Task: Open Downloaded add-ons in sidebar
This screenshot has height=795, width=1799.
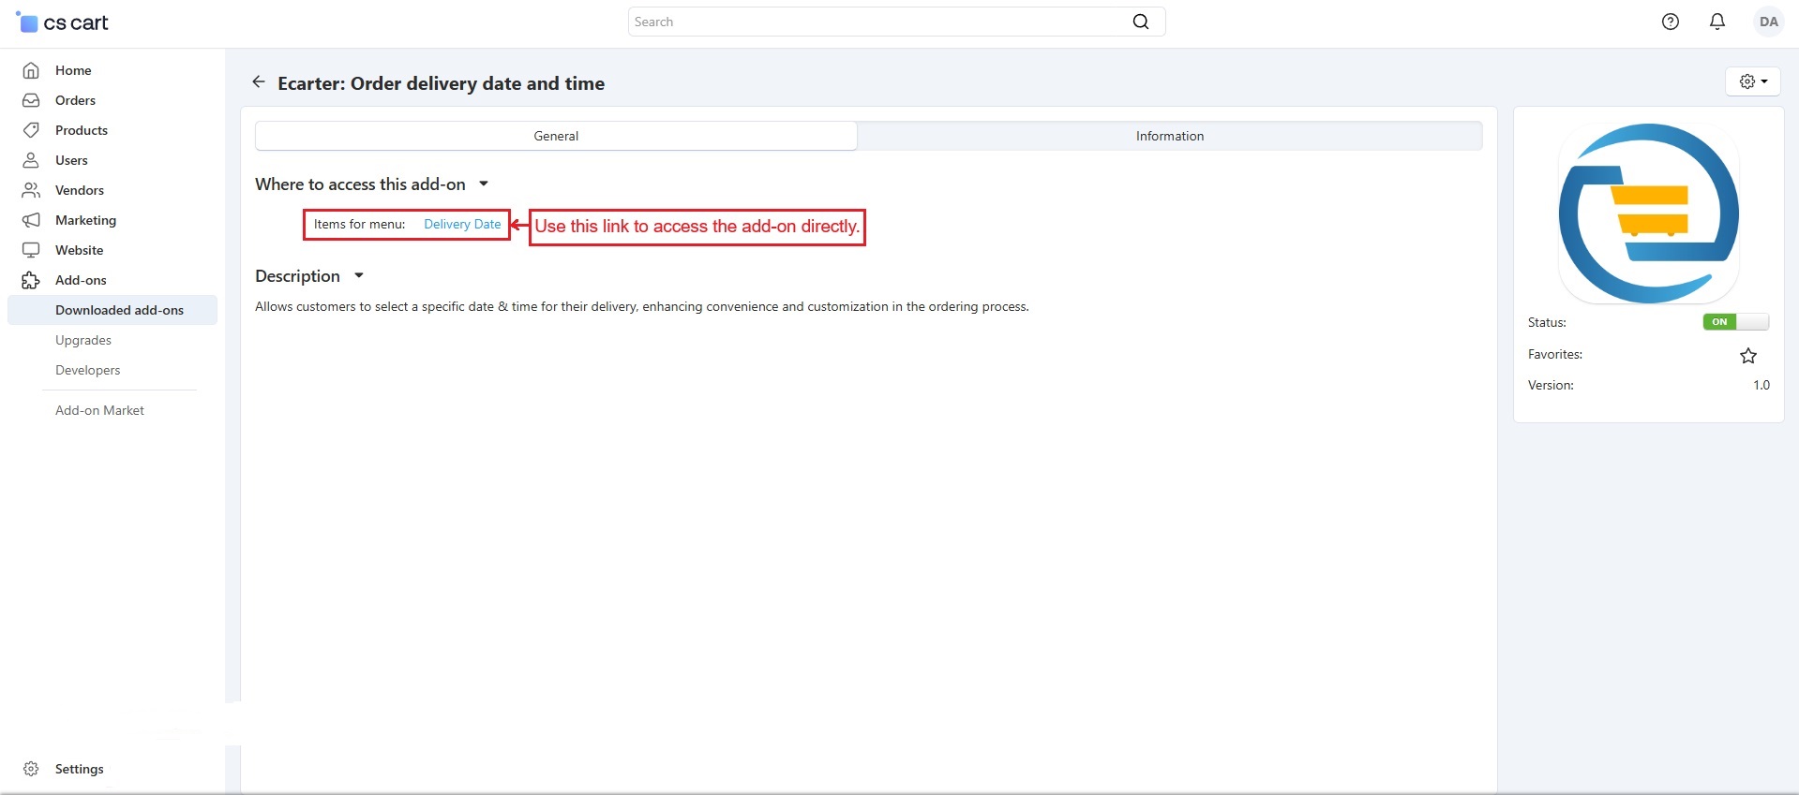Action: tap(119, 310)
